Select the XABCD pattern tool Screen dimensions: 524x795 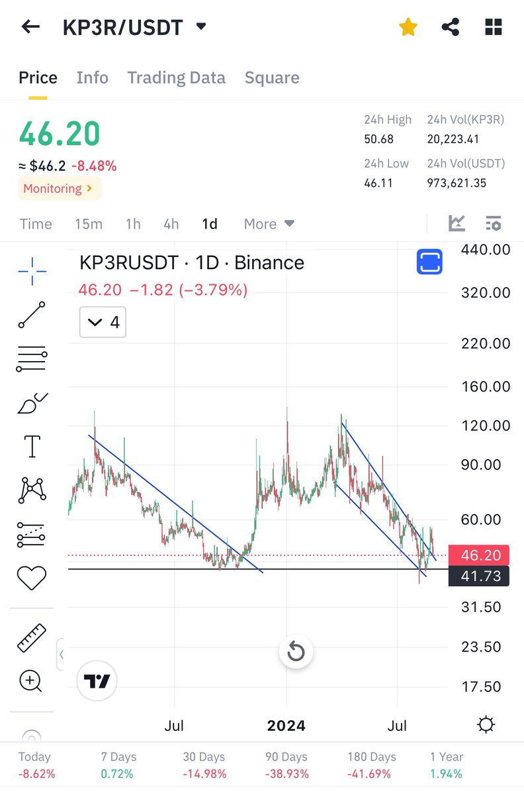[32, 490]
